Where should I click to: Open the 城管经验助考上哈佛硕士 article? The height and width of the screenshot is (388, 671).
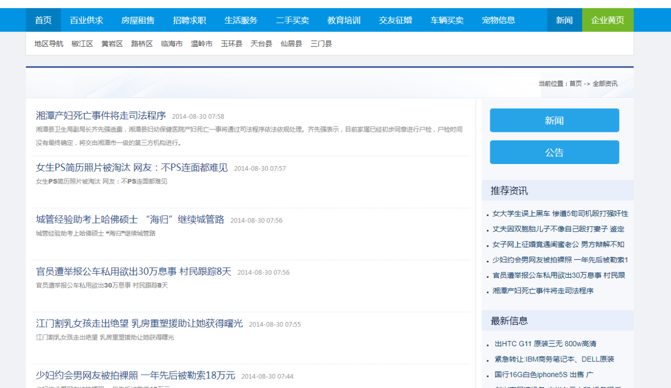(x=130, y=220)
